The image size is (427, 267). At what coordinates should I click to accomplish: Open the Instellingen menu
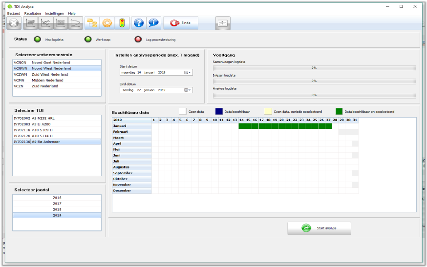click(x=54, y=13)
